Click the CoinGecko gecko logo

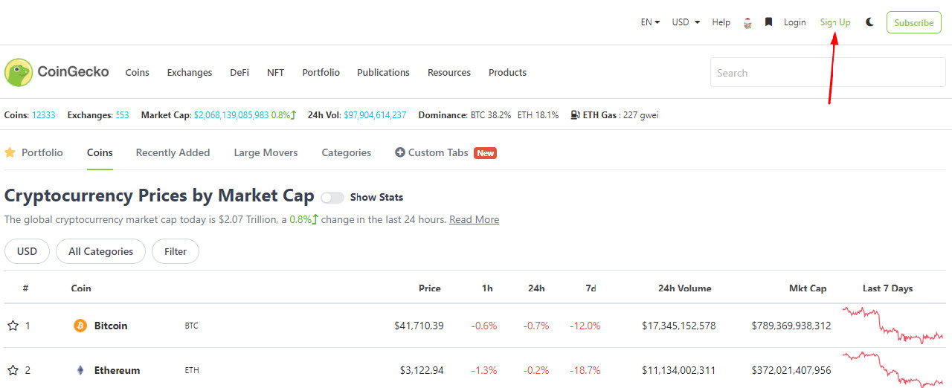19,72
